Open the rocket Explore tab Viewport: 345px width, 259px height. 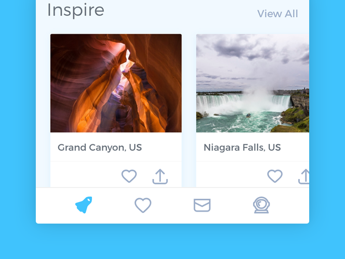tap(84, 205)
